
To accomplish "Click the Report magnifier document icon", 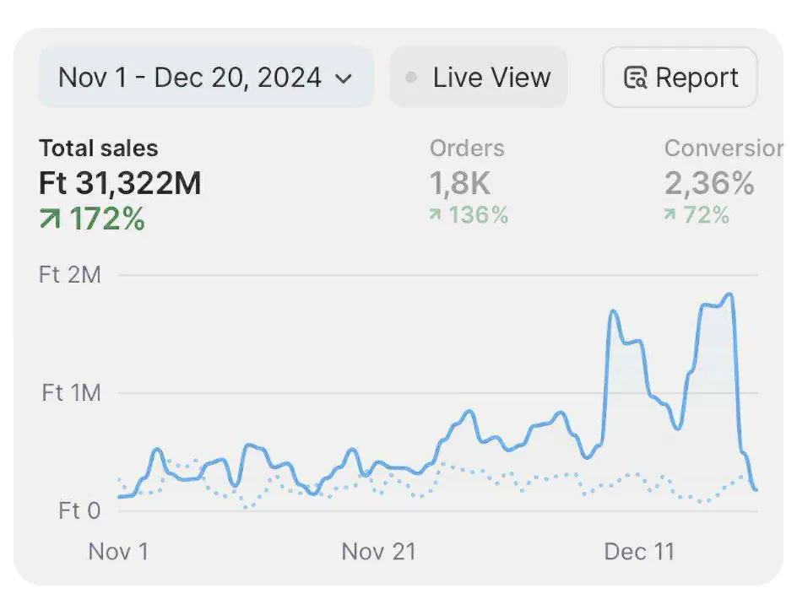I will [x=635, y=78].
